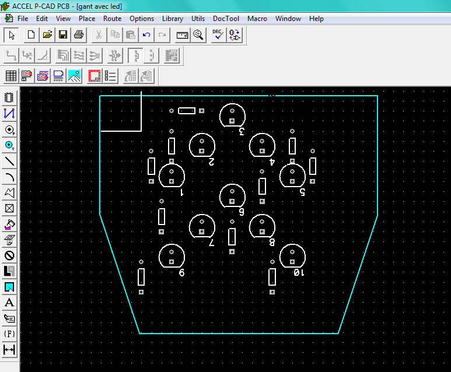Open the Library menu

pyautogui.click(x=172, y=19)
